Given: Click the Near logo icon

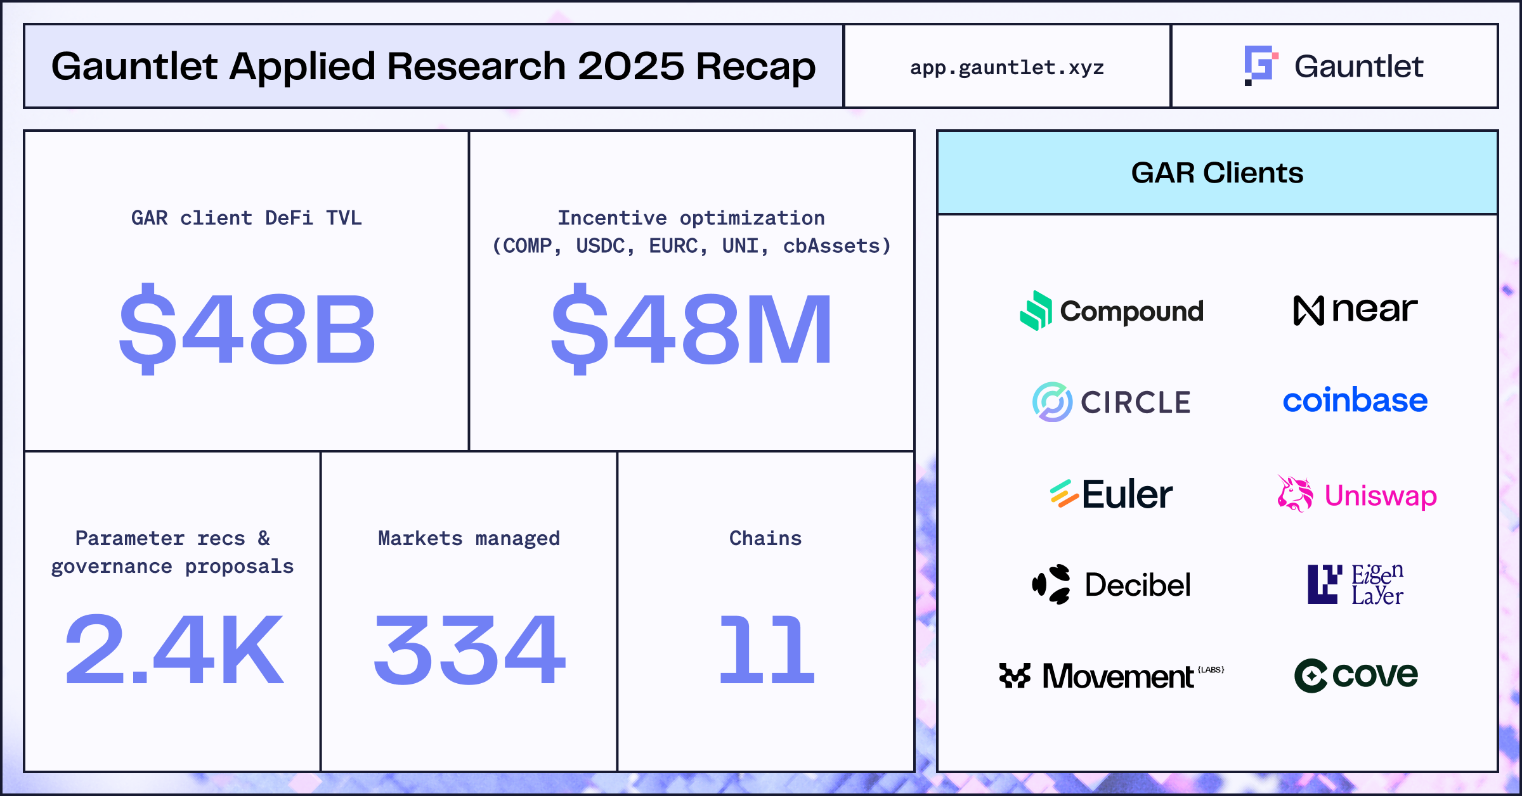Looking at the screenshot, I should pyautogui.click(x=1308, y=311).
